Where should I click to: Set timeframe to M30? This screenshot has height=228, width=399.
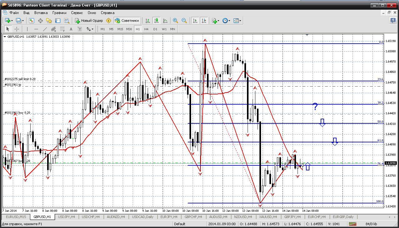[x=129, y=29]
